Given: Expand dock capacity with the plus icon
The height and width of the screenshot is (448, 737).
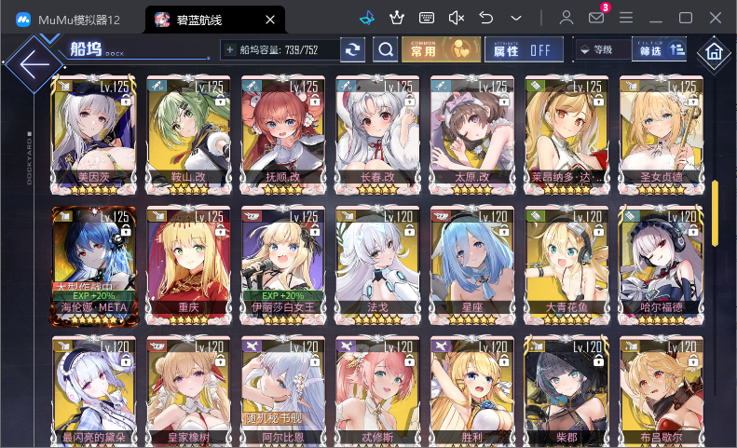Looking at the screenshot, I should coord(229,49).
